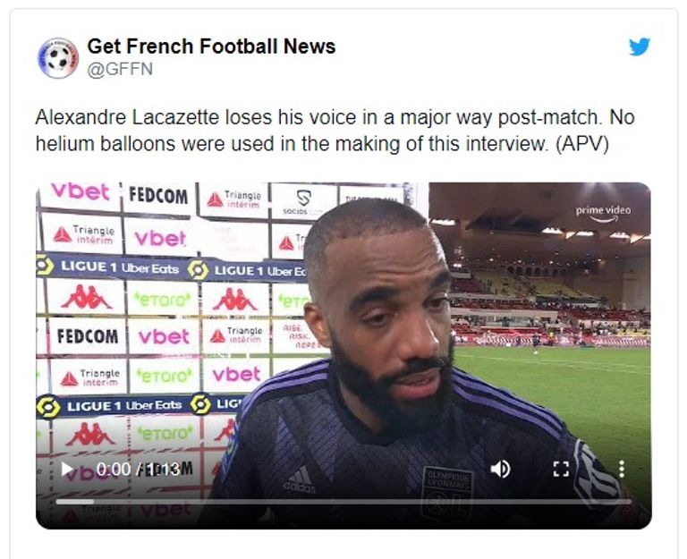Screen dimensions: 687x559
Task: Click the @GFFN handle
Action: pyautogui.click(x=120, y=69)
